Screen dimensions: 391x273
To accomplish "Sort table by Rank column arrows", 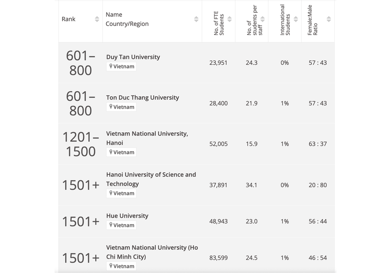I will click(97, 19).
